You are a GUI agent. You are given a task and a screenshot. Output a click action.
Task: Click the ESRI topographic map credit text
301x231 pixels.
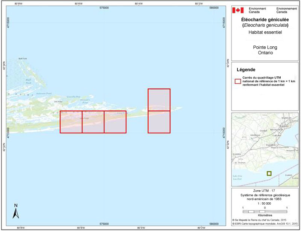[265, 223]
